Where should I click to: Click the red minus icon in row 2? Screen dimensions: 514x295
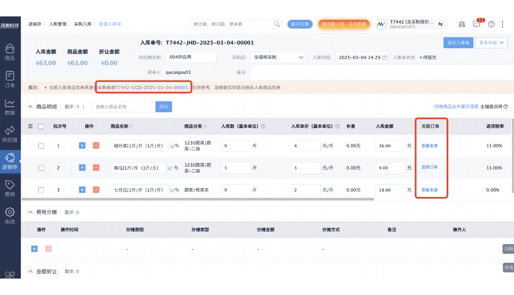(x=96, y=167)
